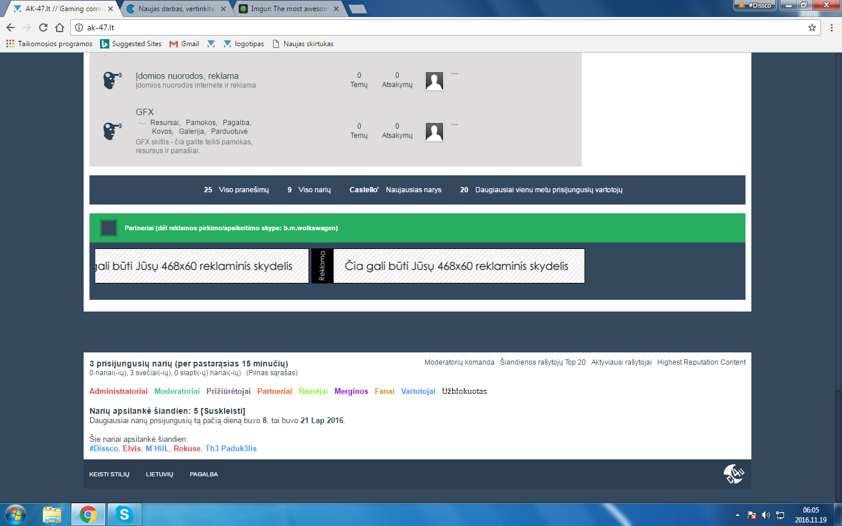842x526 pixels.
Task: Click the [Suskleisti] collapse toggle
Action: click(223, 411)
